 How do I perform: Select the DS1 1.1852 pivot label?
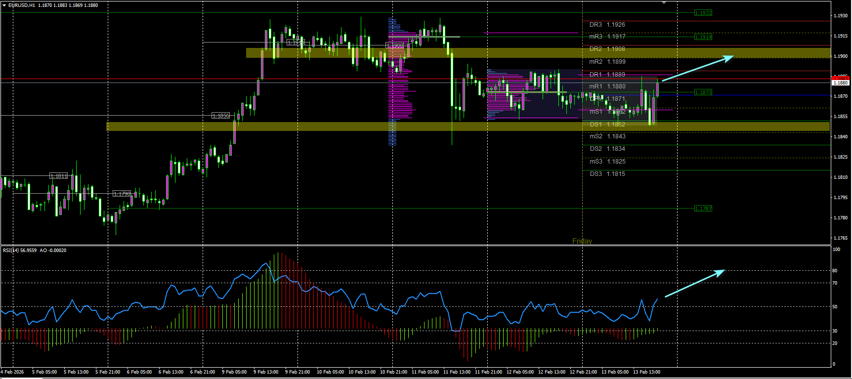[607, 125]
